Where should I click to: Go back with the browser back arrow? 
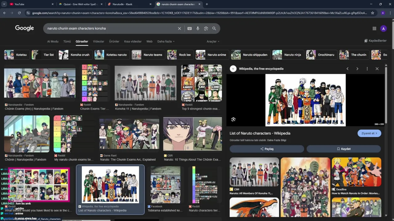[x=4, y=13]
